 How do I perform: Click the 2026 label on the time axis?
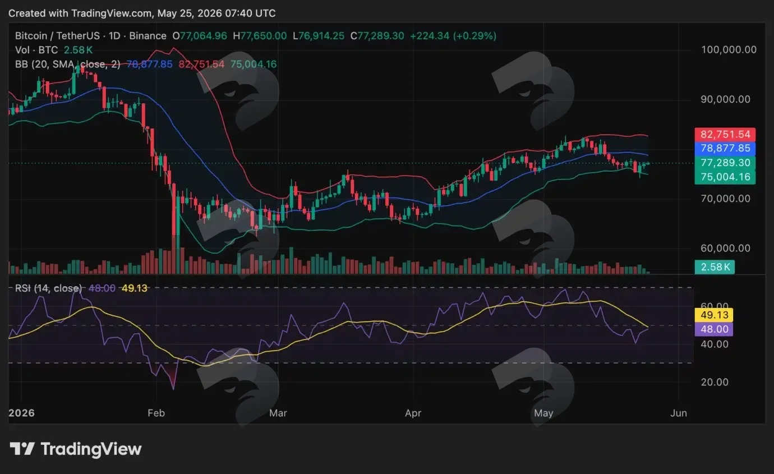[21, 413]
